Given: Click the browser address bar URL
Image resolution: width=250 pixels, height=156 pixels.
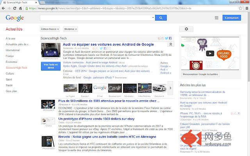Looking at the screenshot, I should [x=110, y=8].
